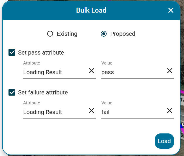
Task: Click the 'Proposed' label text
Action: (x=123, y=34)
